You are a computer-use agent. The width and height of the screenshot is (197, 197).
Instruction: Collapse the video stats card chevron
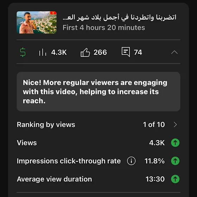click(x=174, y=52)
